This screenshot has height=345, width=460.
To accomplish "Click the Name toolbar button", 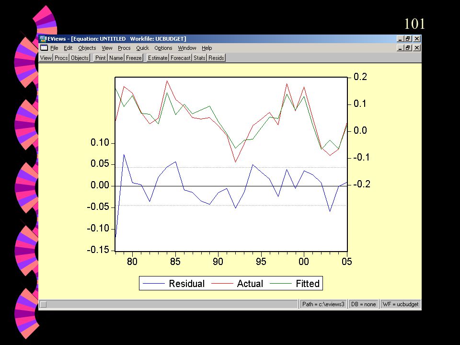I will (x=116, y=58).
